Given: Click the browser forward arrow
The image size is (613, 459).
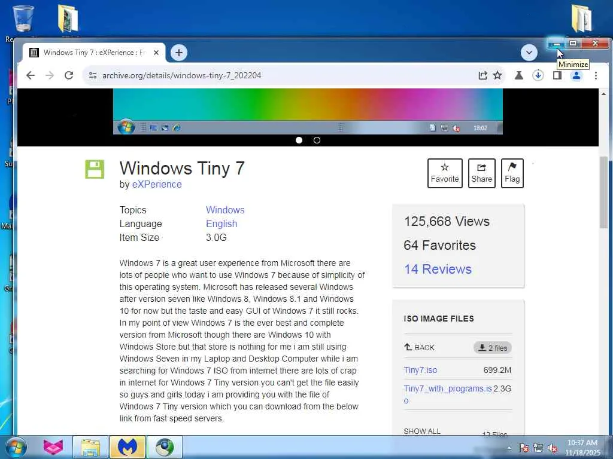Looking at the screenshot, I should pos(50,75).
